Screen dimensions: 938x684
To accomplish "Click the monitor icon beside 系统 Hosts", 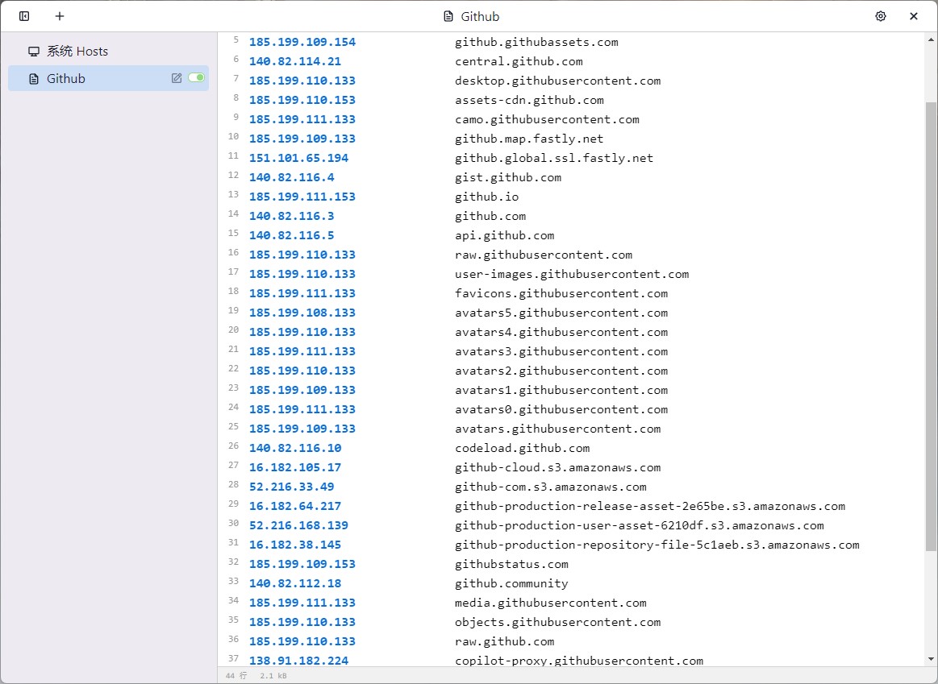I will pyautogui.click(x=34, y=52).
